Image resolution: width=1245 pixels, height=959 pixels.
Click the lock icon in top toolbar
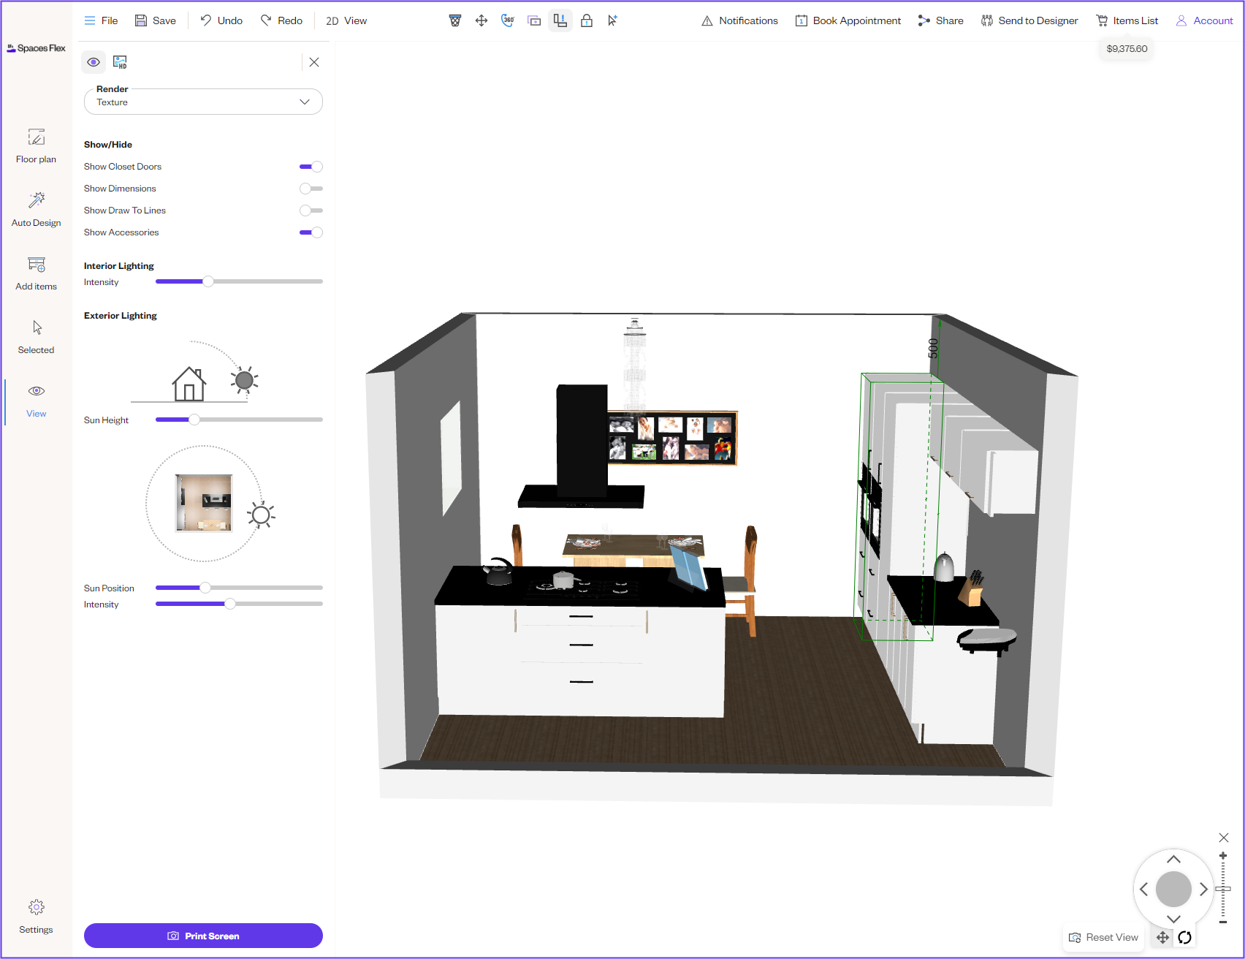(x=587, y=20)
